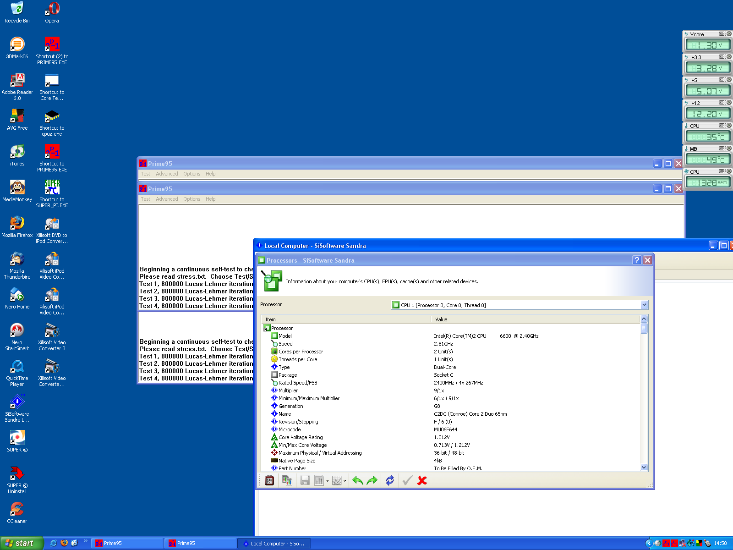This screenshot has height=550, width=733.
Task: Click the Recycle Bin icon
Action: coord(17,12)
